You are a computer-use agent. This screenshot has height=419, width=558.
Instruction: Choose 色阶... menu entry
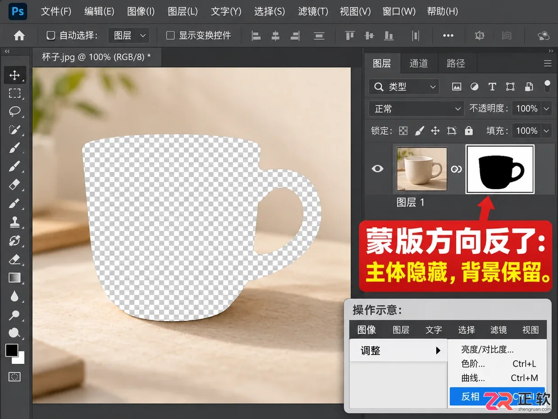coord(497,363)
